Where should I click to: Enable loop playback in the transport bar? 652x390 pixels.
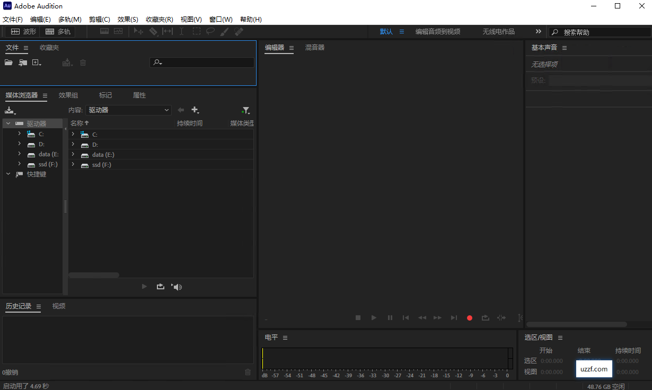485,317
